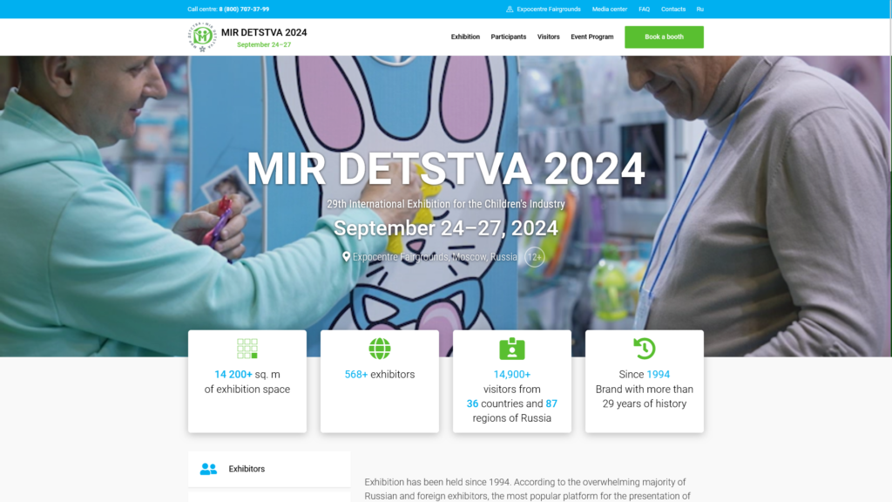Image resolution: width=892 pixels, height=502 pixels.
Task: Click the Exhibitors people icon
Action: 208,469
